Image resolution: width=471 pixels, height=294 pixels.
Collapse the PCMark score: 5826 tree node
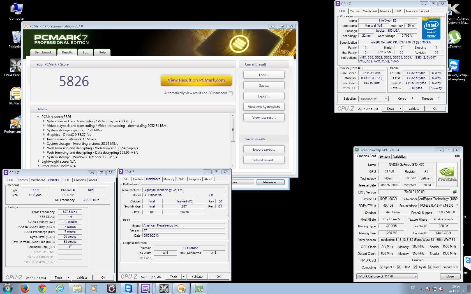[38, 117]
